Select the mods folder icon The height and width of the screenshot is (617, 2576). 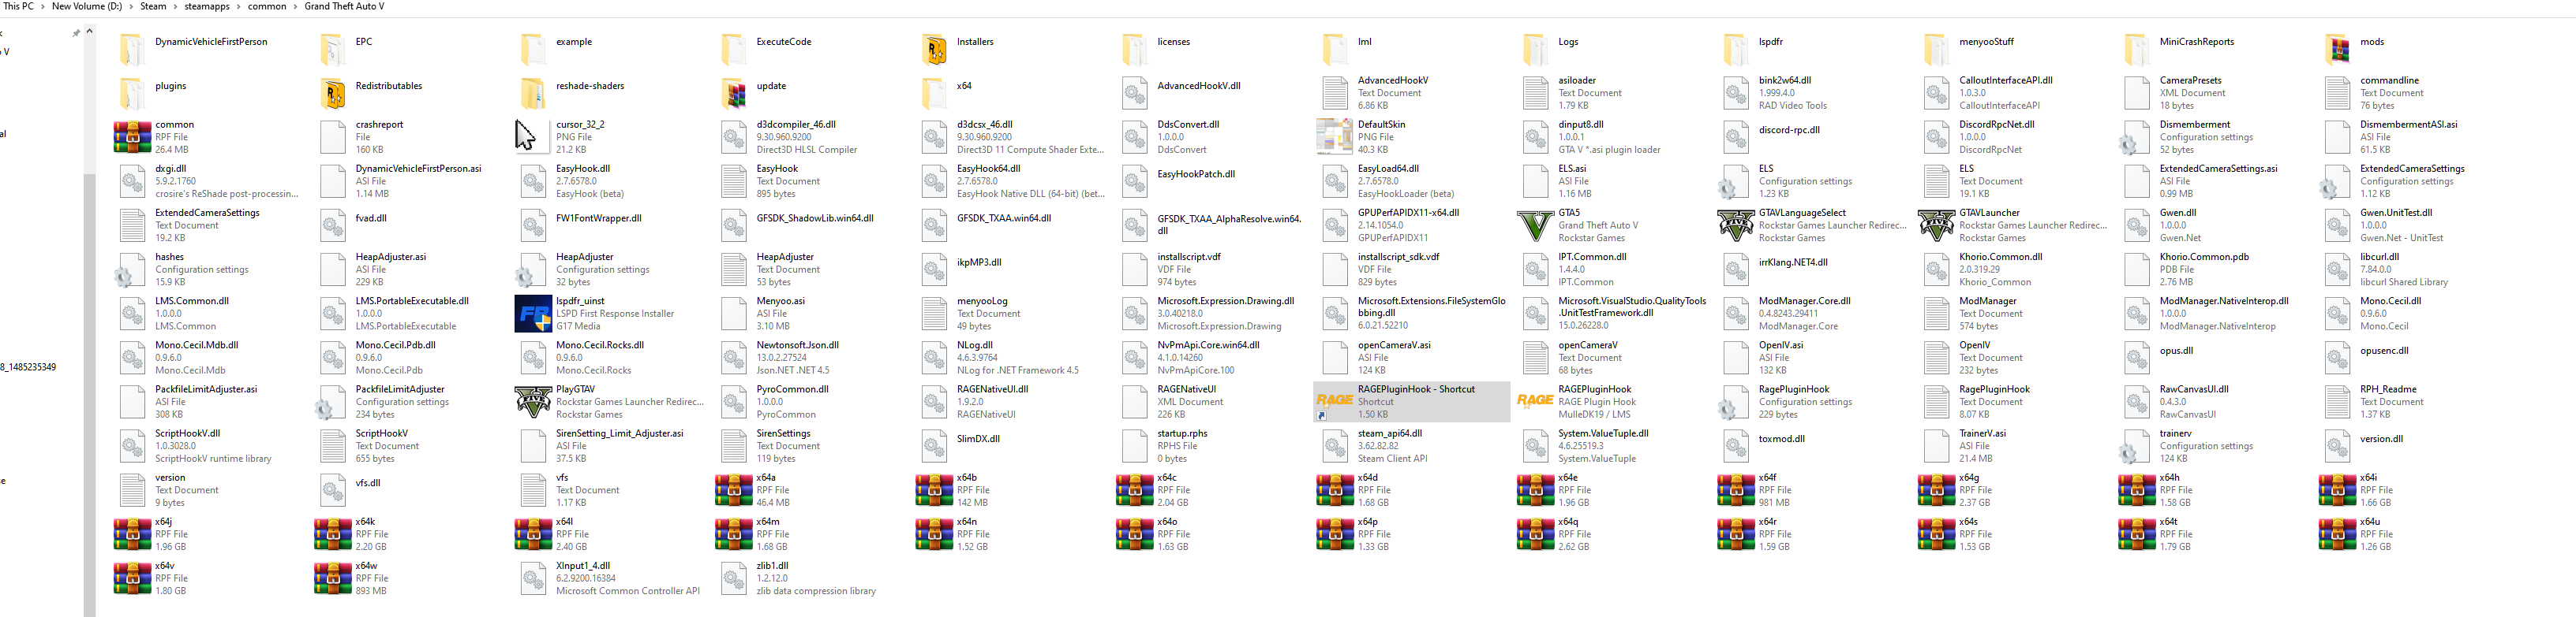pos(2338,48)
